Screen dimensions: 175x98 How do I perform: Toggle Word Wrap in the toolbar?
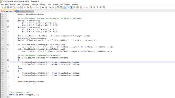pos(65,7)
